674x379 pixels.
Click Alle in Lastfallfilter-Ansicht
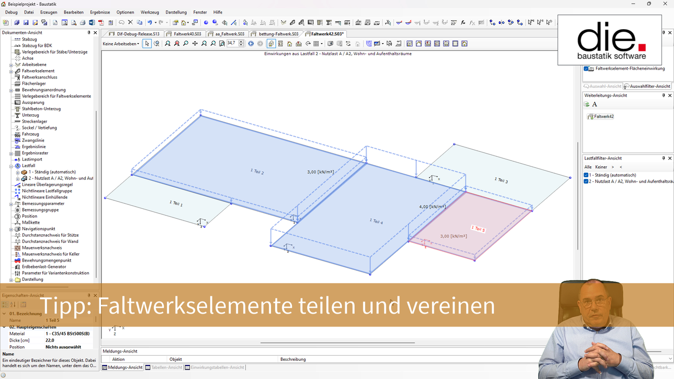pos(588,167)
